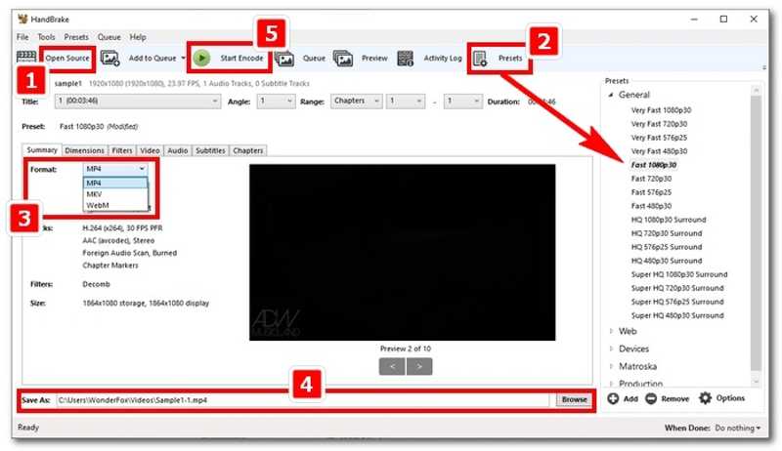Image resolution: width=782 pixels, height=451 pixels.
Task: Select the HQ 480p30 Surround preset
Action: tap(667, 261)
